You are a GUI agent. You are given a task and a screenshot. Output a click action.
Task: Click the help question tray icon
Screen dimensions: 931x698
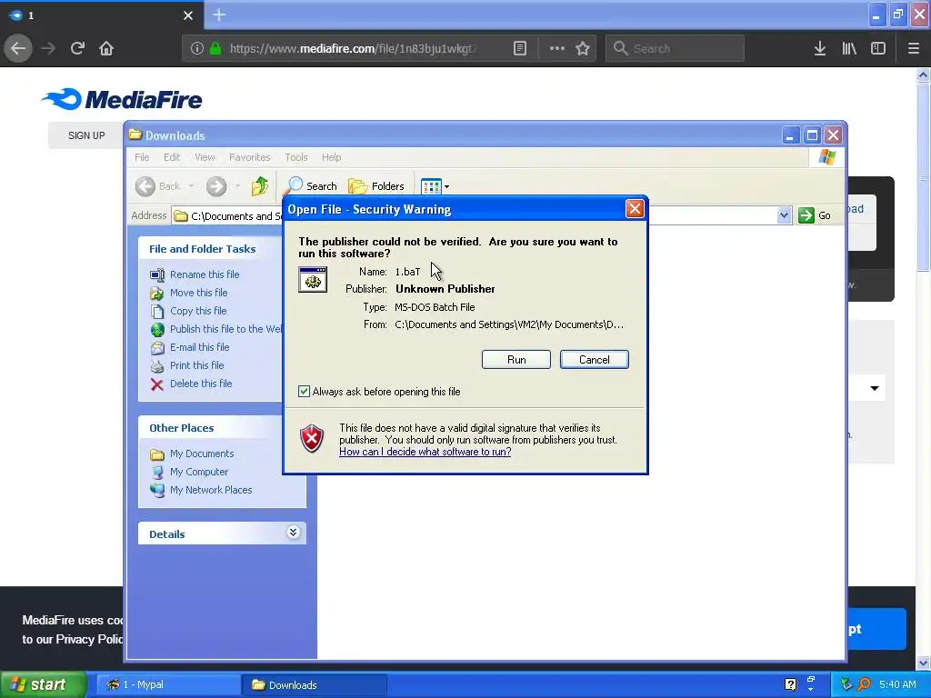pyautogui.click(x=790, y=684)
